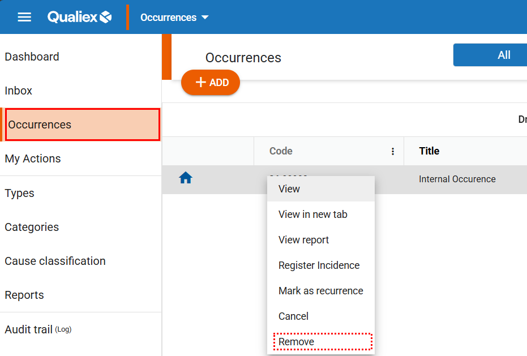Open Audit trail (Log) page

point(38,329)
